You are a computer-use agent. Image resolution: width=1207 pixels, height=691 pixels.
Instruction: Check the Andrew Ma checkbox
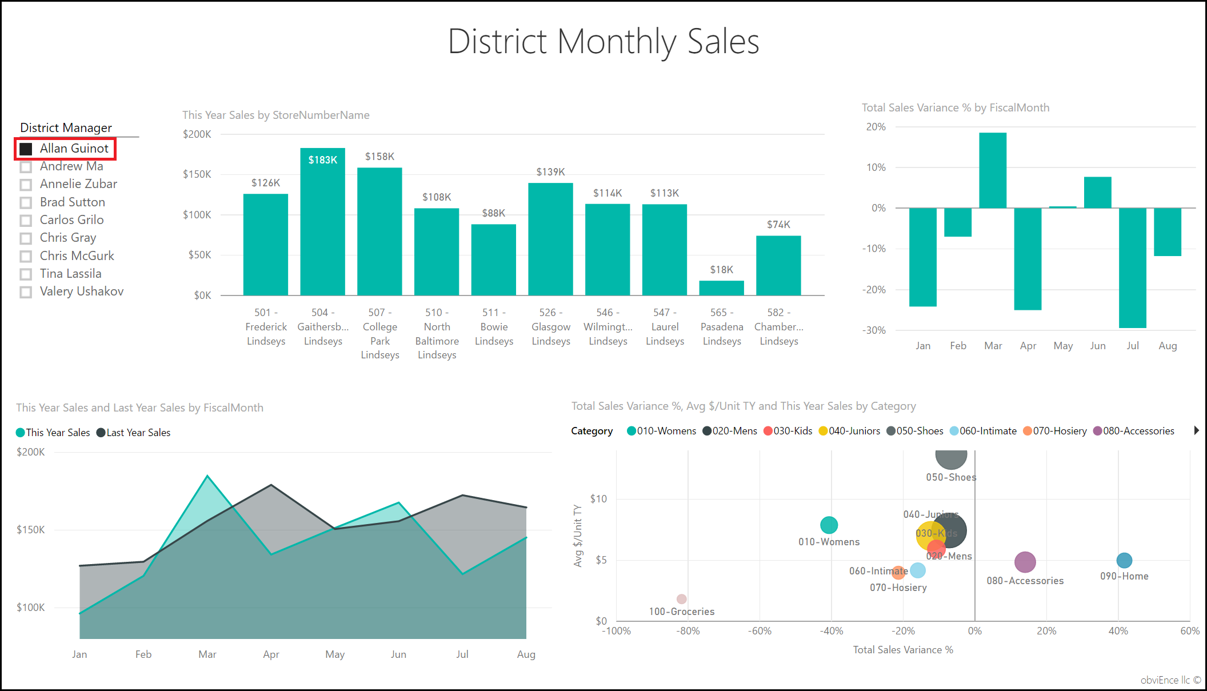[x=26, y=167]
